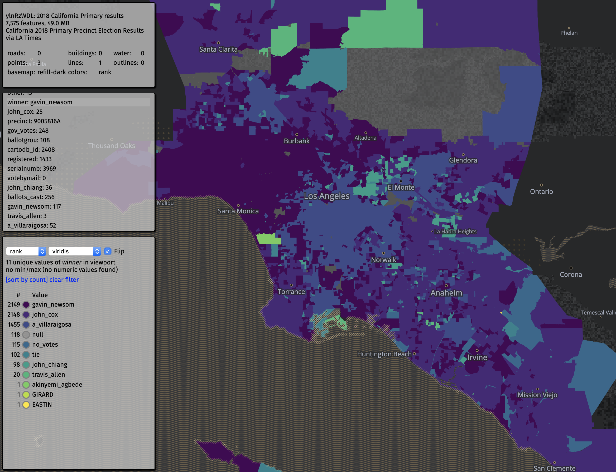Screen dimensions: 616x472
Task: Click the colors: rank setting
Action: [x=105, y=72]
